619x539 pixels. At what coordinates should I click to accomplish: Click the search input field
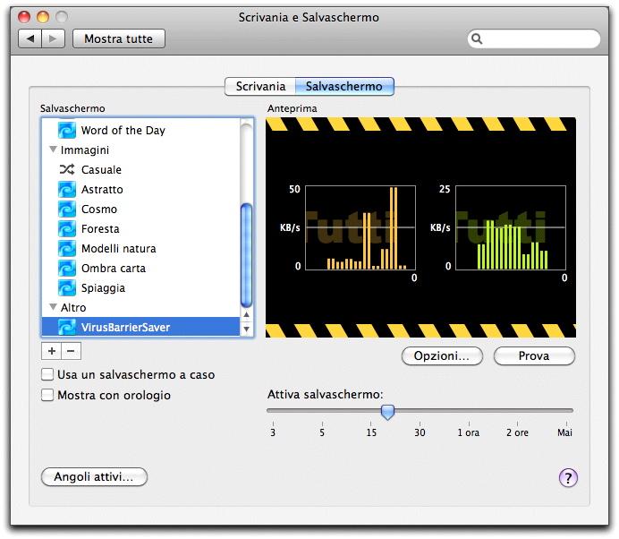click(x=534, y=38)
